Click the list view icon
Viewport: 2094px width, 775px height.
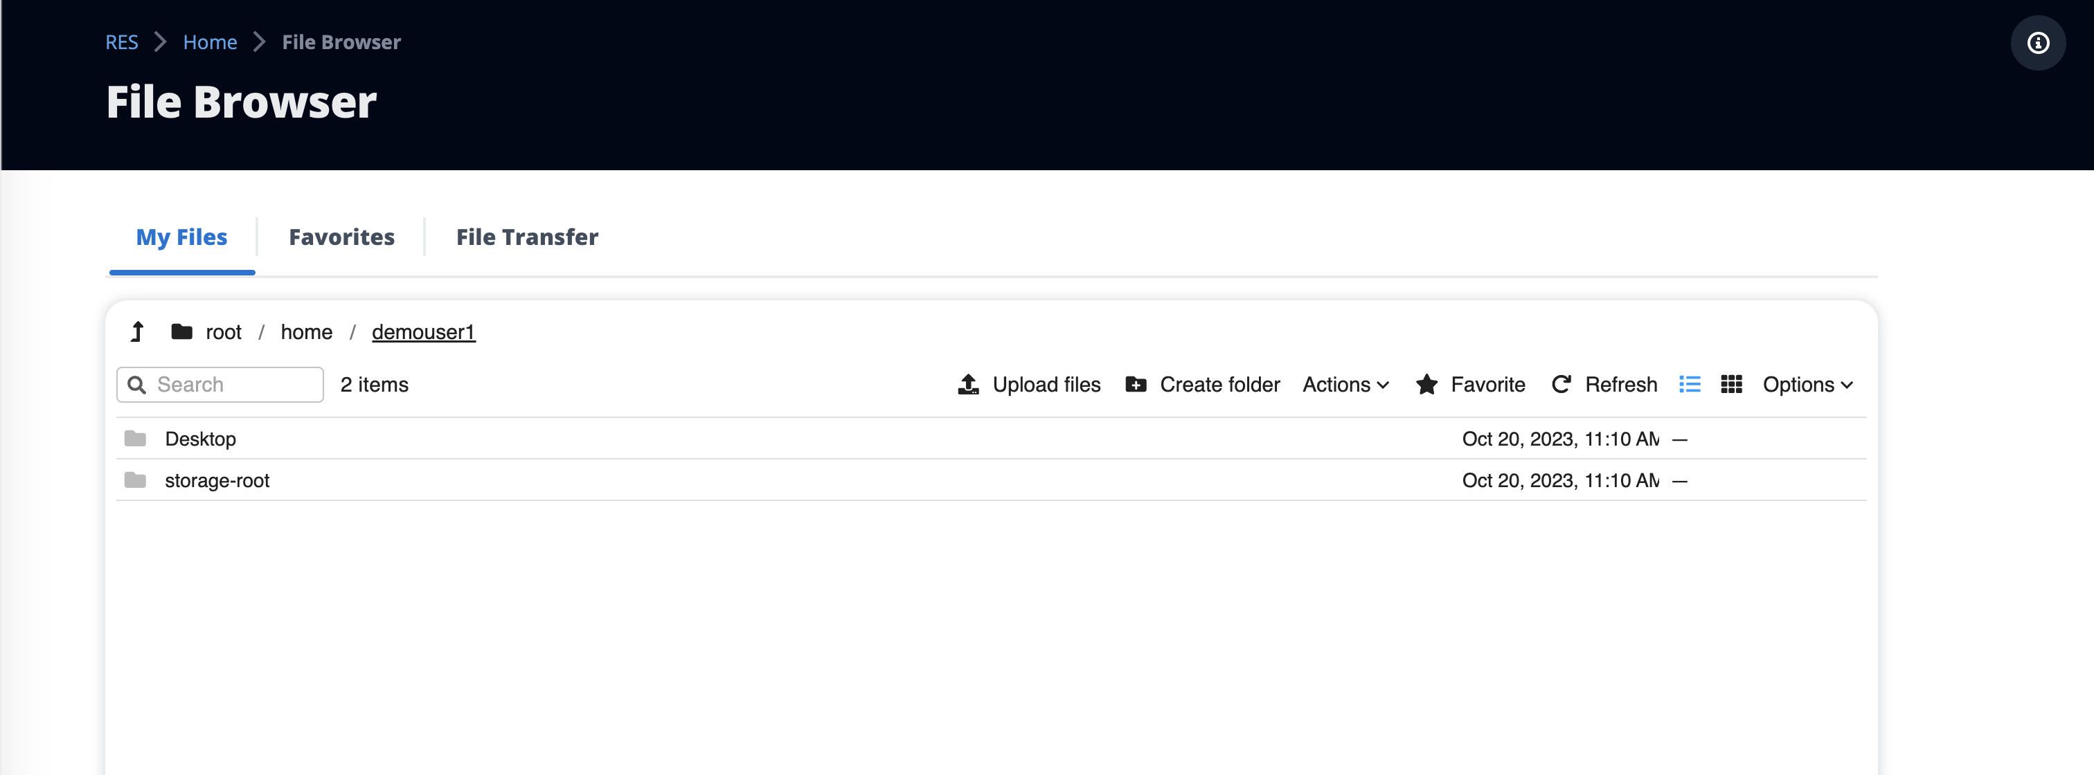[x=1691, y=384]
